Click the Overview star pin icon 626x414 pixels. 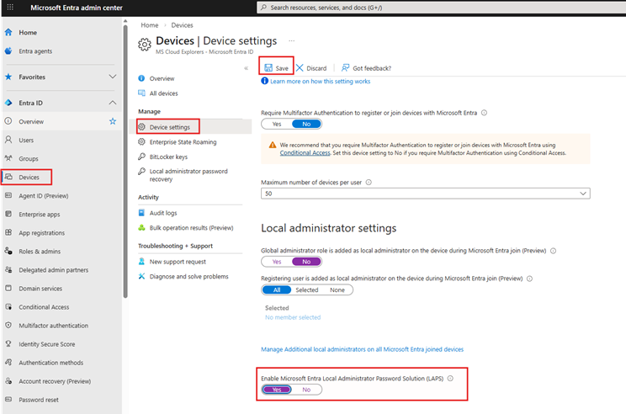(x=113, y=121)
